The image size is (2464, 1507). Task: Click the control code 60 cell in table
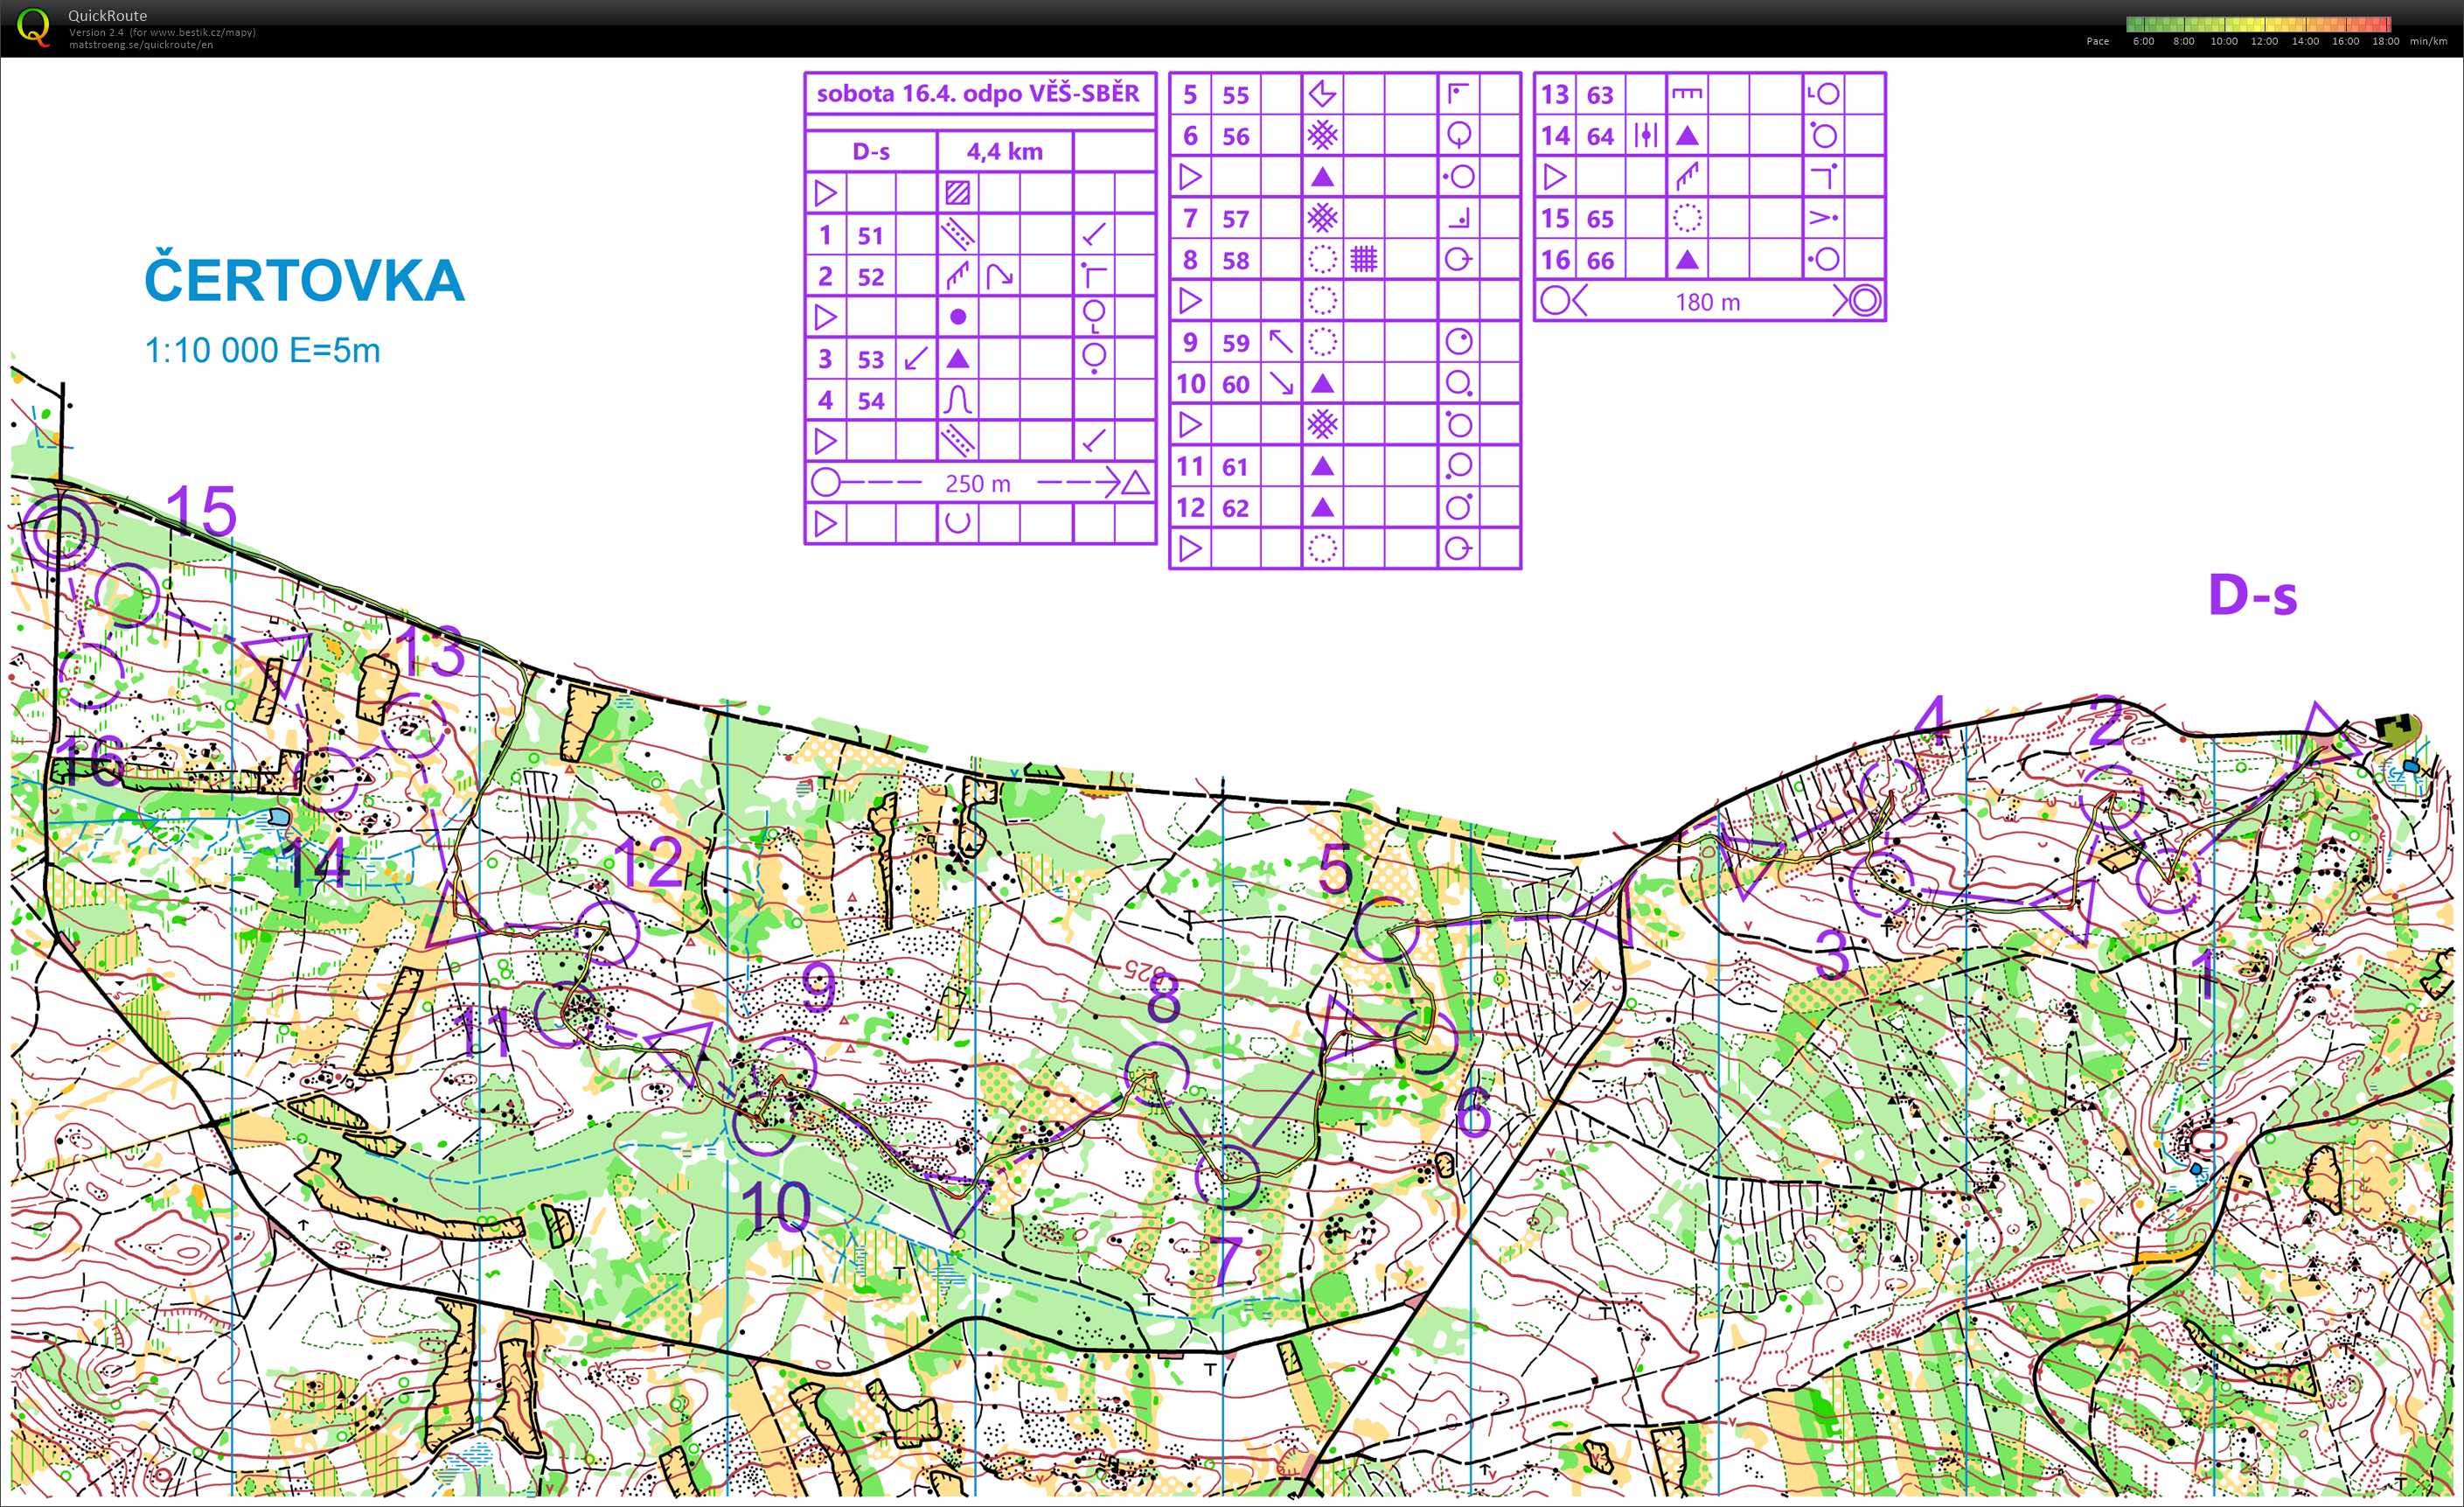pyautogui.click(x=1235, y=384)
